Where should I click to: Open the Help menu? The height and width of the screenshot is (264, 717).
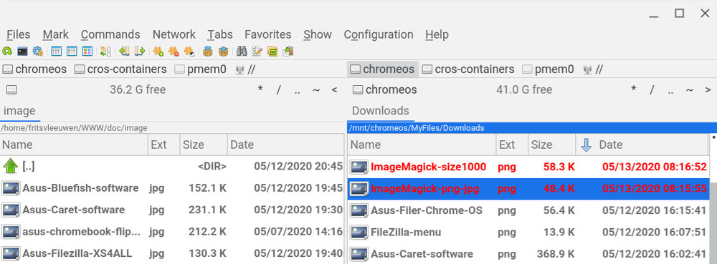(x=437, y=34)
